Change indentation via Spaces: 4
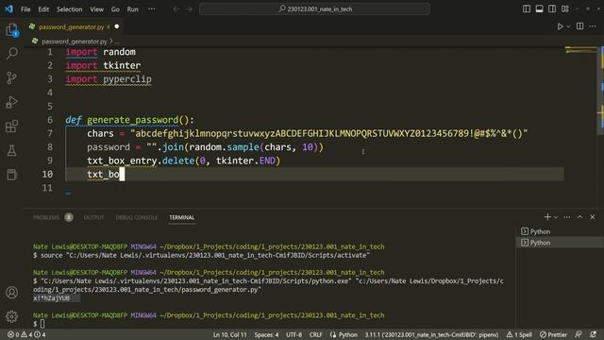 point(266,334)
